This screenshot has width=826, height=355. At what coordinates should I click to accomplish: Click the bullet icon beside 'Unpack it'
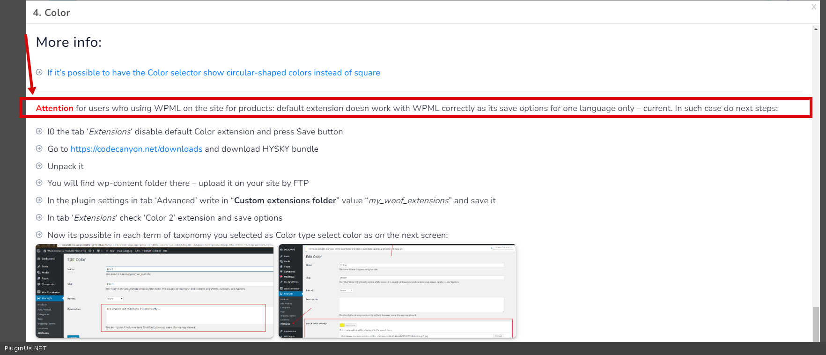coord(39,166)
